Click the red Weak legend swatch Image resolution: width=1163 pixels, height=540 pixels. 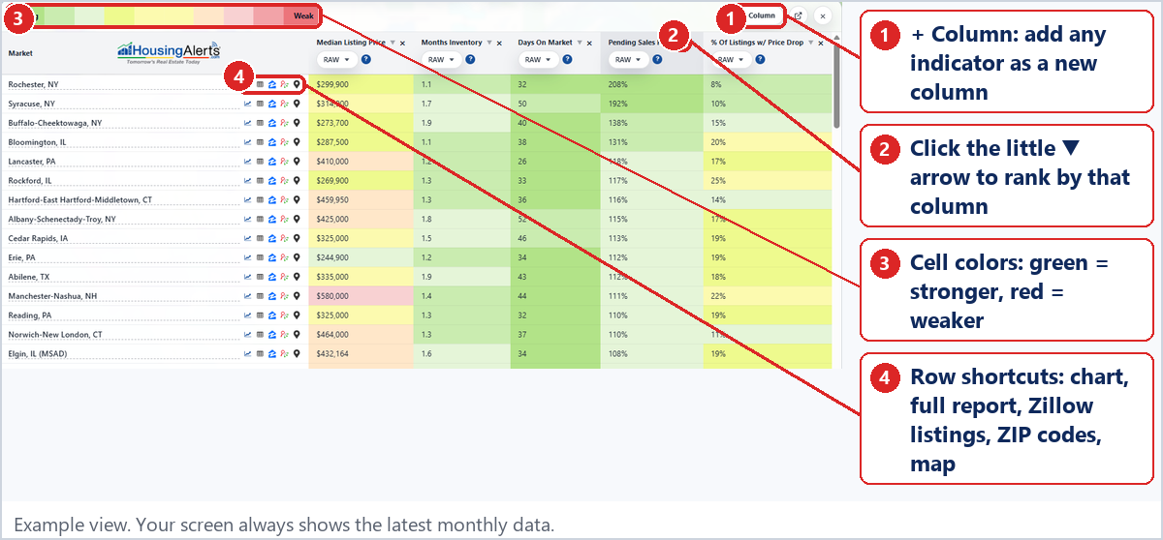pyautogui.click(x=302, y=15)
